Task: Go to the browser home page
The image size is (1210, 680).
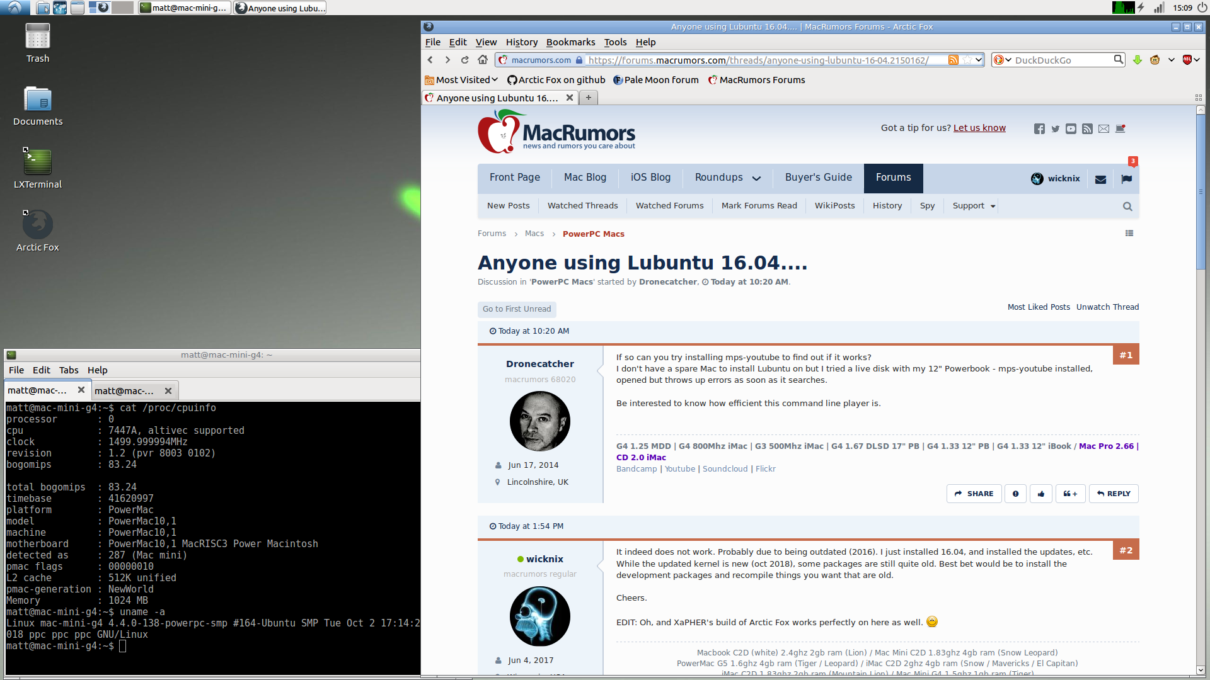Action: (483, 60)
